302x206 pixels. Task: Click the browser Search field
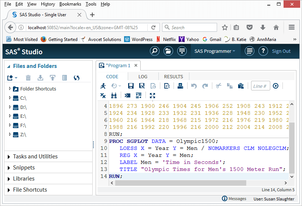(189, 27)
